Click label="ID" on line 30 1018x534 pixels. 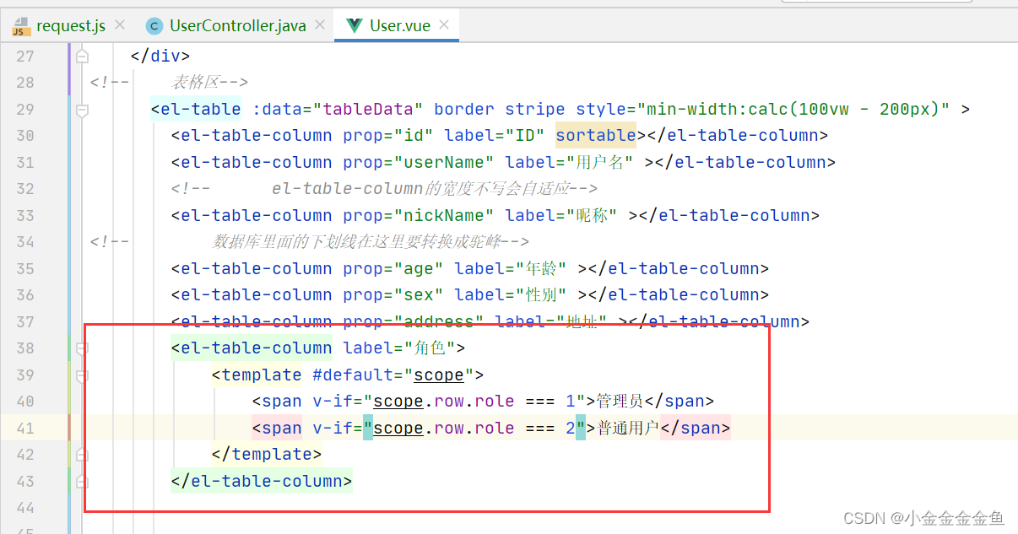point(495,135)
